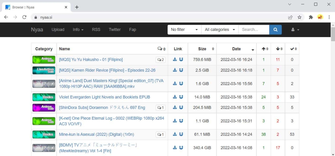Open magnet link for Yu Yu Hakusho - 01

point(181,60)
